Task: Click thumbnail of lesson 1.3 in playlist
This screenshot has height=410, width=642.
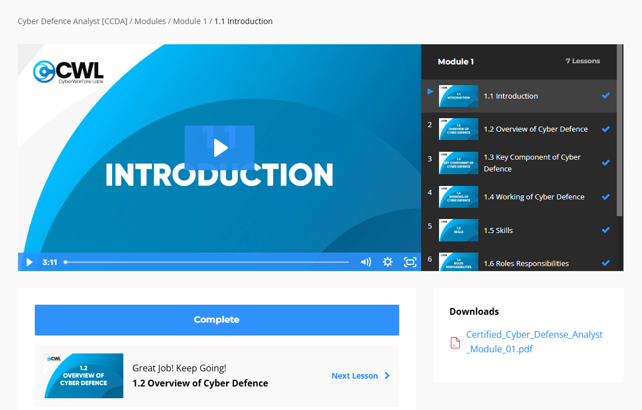Action: [459, 163]
